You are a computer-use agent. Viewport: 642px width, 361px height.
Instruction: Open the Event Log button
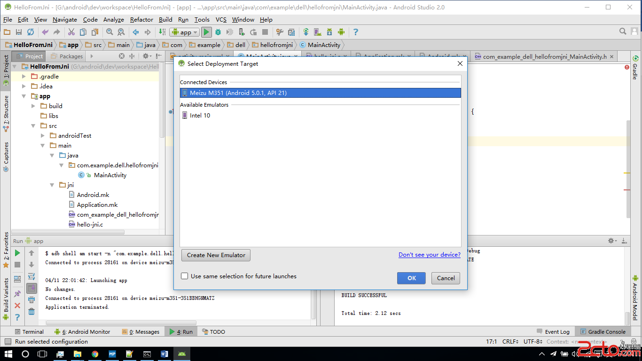point(553,331)
